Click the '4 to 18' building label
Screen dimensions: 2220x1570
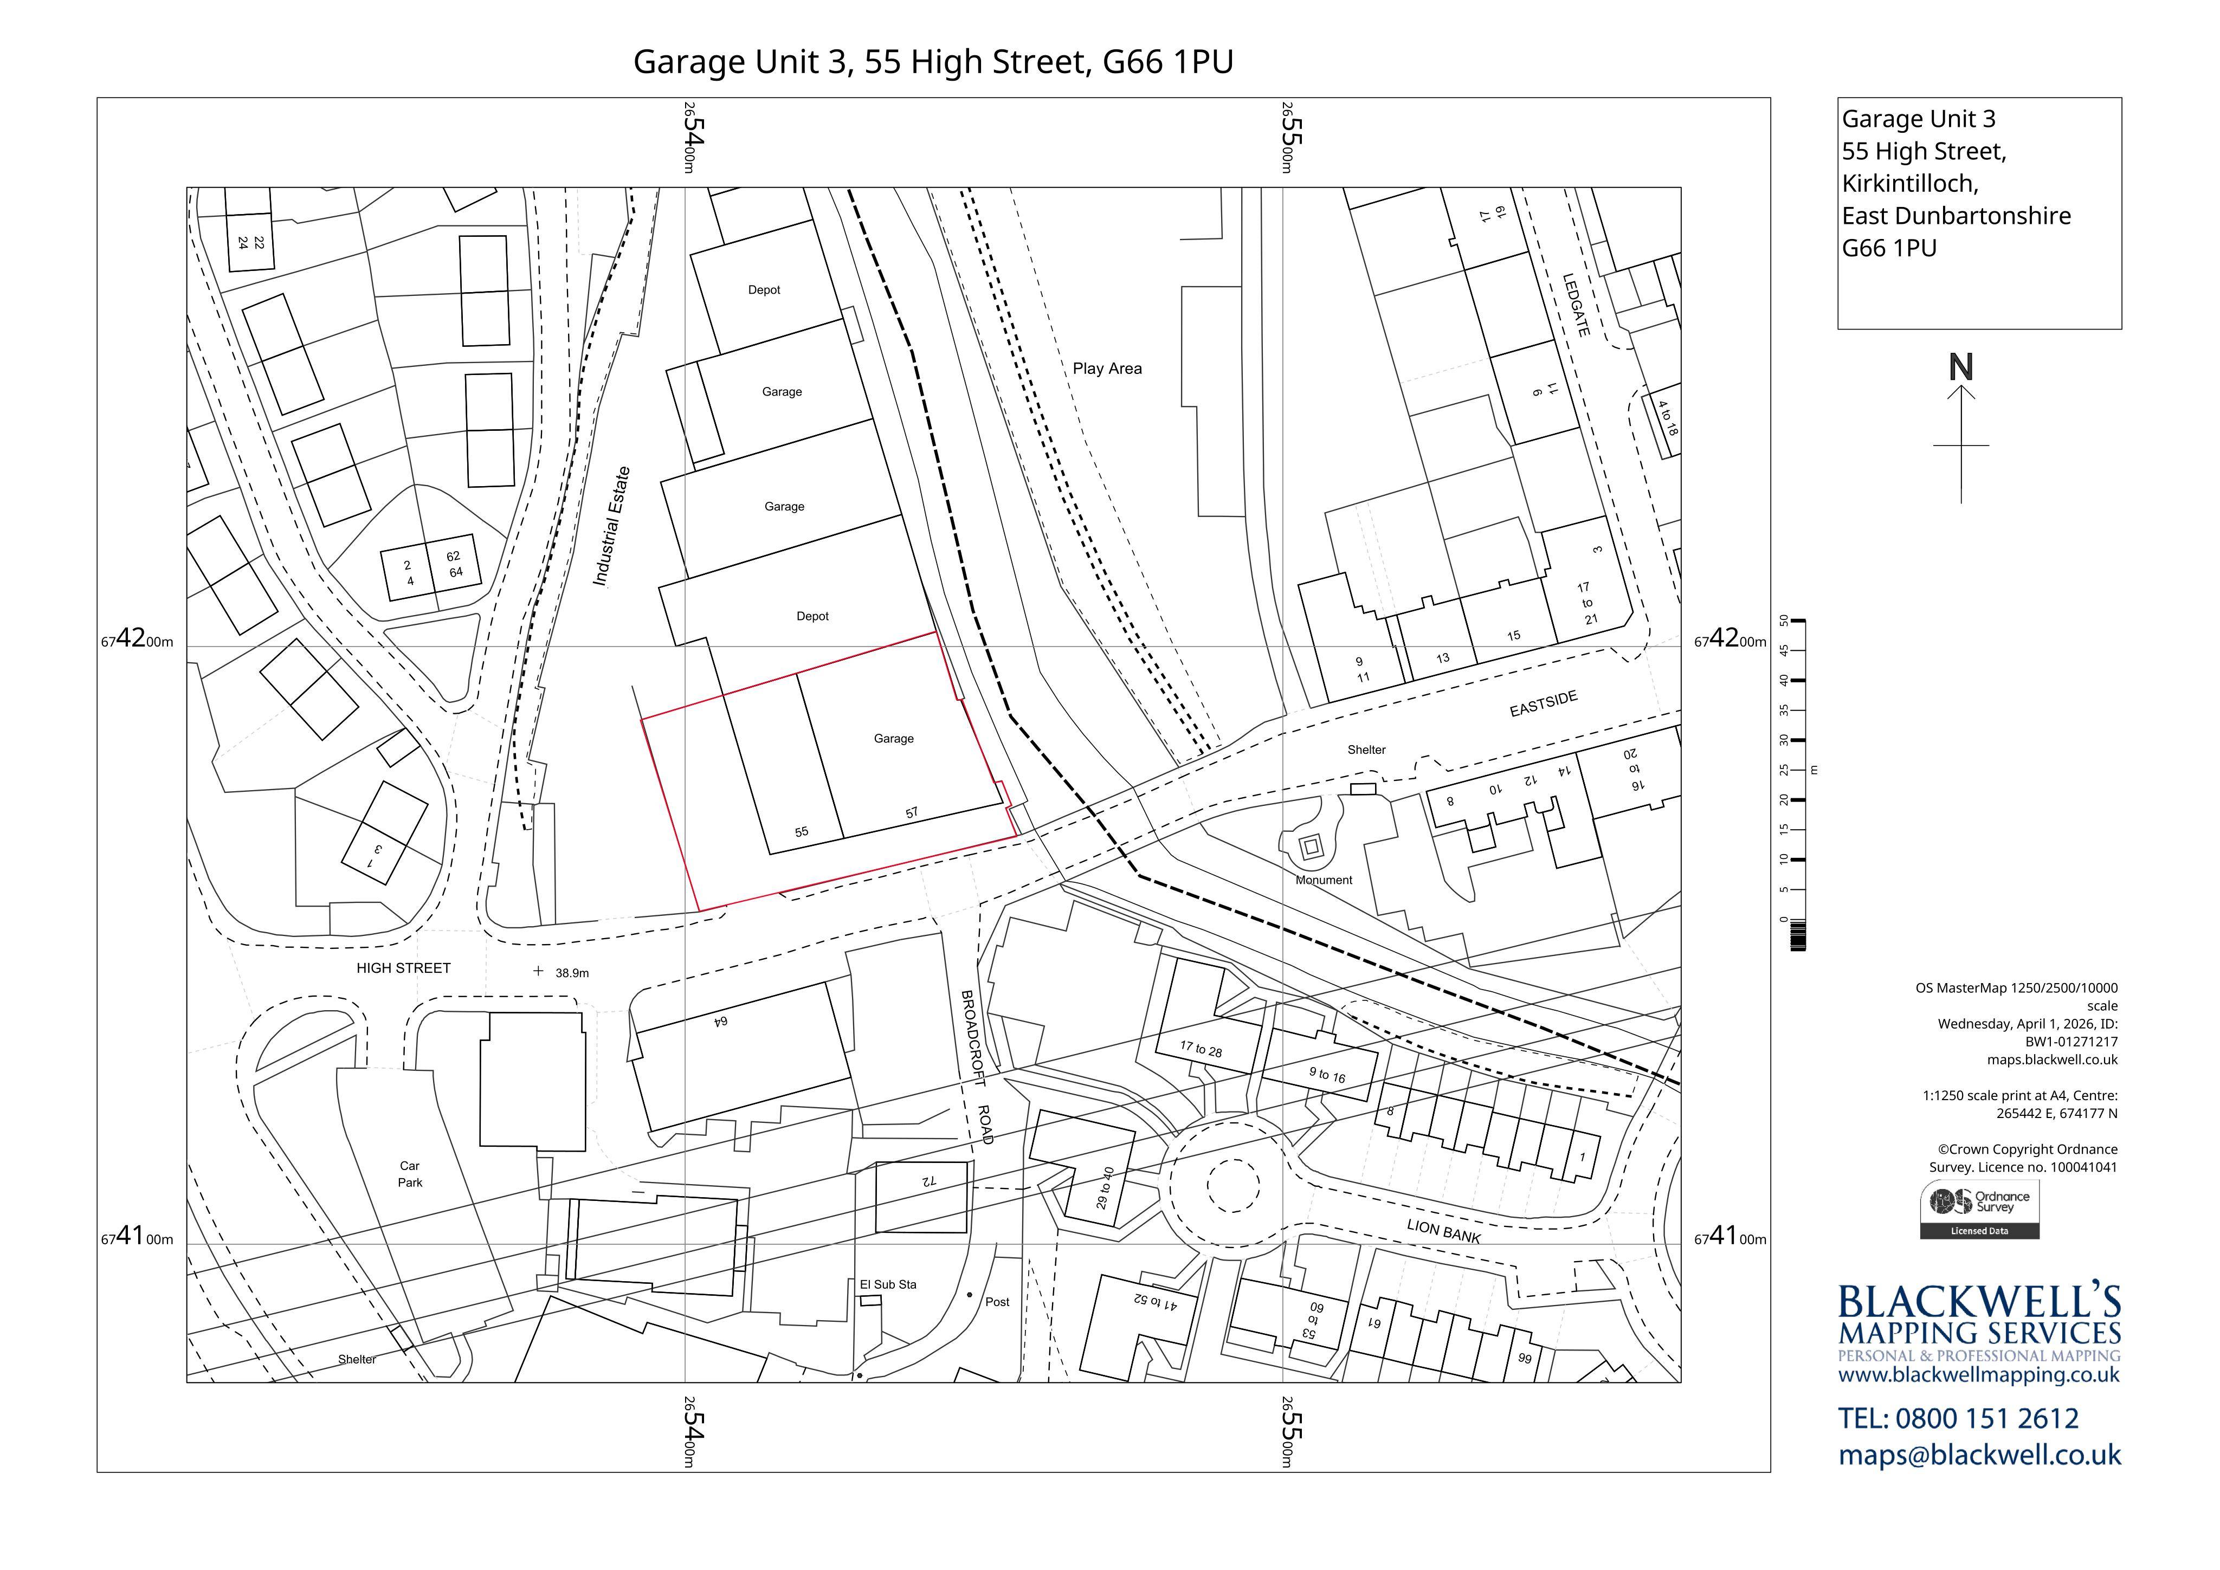pyautogui.click(x=1668, y=418)
